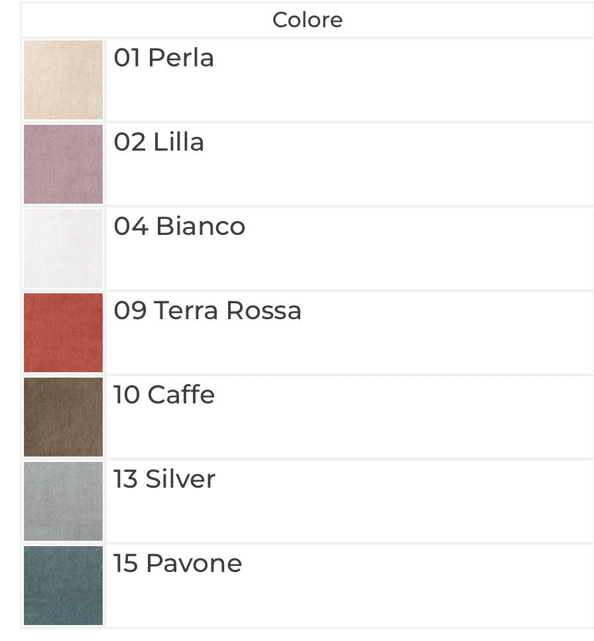Pick the 02 Lilla purple swatch
The image size is (594, 641).
(64, 164)
